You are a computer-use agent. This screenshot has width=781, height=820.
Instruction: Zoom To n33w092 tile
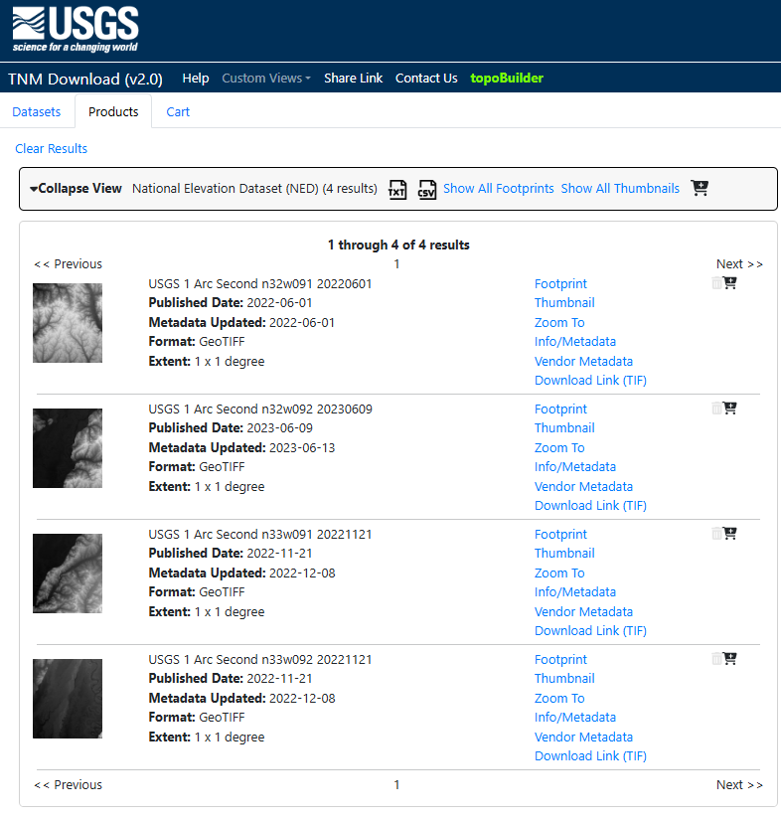point(559,698)
